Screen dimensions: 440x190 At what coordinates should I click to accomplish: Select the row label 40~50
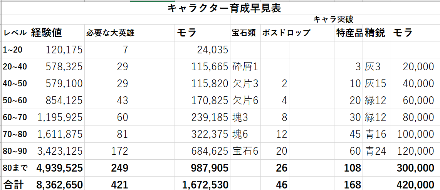click(x=15, y=84)
